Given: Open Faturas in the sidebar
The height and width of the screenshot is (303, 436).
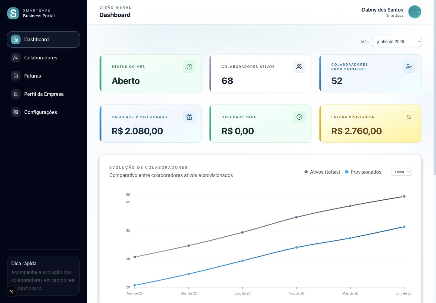Looking at the screenshot, I should click(43, 76).
